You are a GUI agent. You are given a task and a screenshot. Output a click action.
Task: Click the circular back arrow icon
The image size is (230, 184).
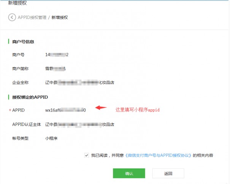[12, 17]
